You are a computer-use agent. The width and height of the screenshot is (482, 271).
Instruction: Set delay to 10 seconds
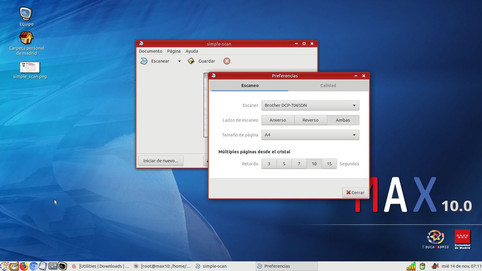click(x=314, y=164)
